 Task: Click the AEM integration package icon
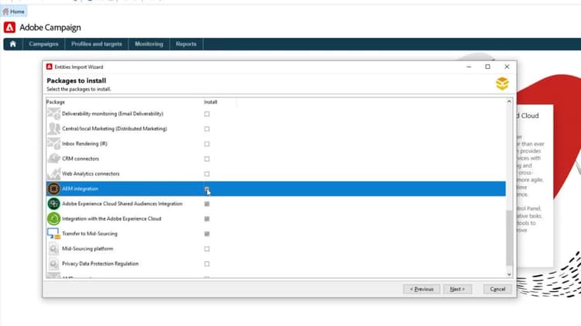[x=53, y=189]
